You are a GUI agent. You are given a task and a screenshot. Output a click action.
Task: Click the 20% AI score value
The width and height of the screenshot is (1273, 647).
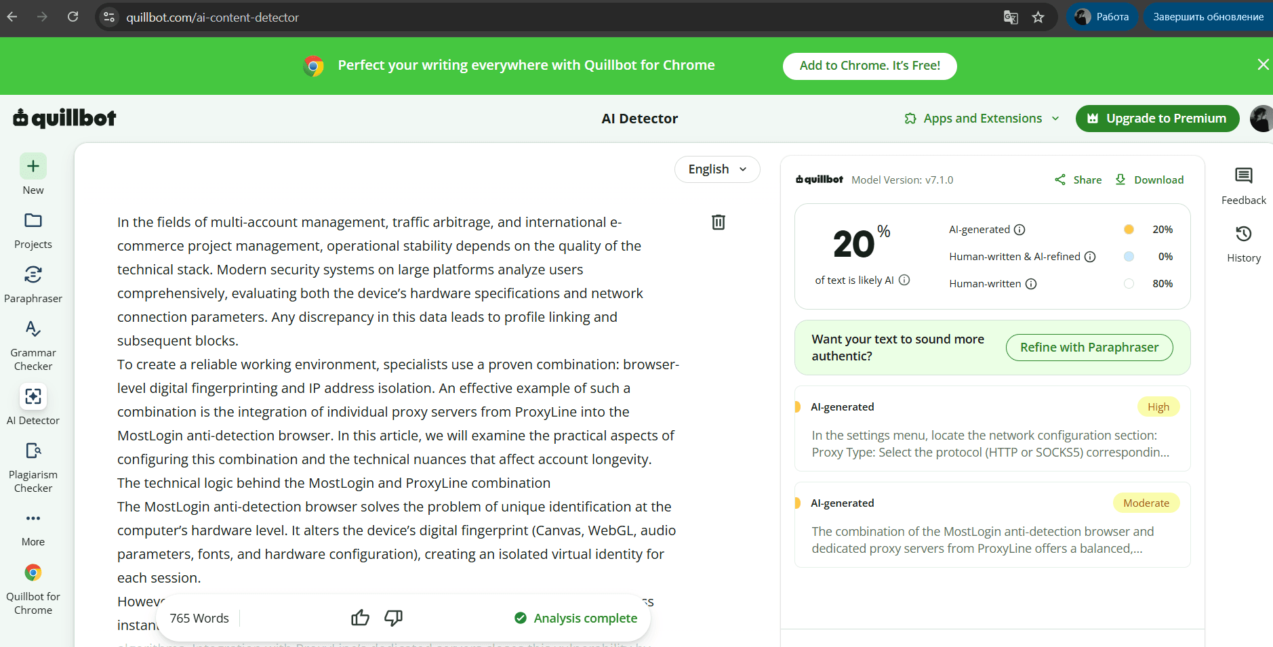[x=862, y=242]
